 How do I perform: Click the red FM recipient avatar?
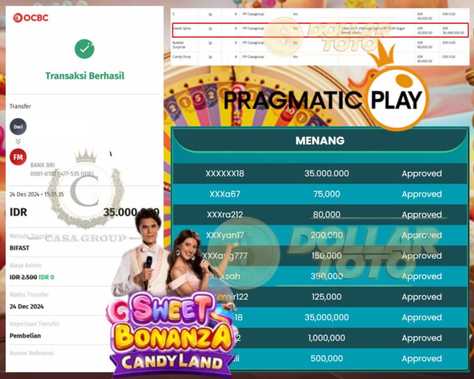[x=18, y=157]
